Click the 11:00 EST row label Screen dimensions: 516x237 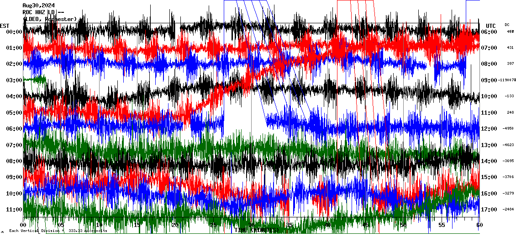15,210
